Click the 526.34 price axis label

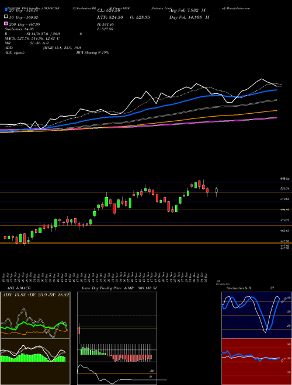(x=285, y=188)
